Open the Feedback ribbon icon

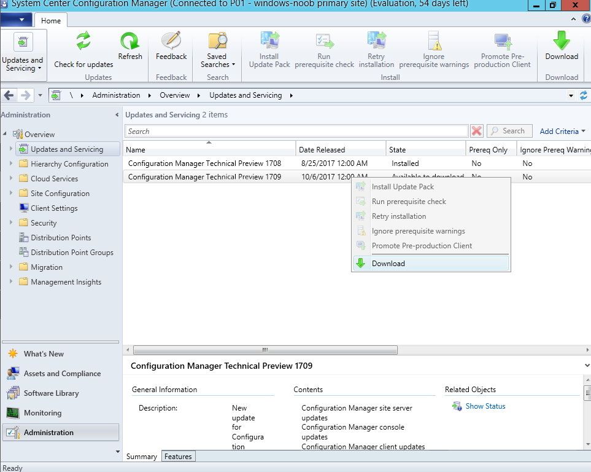coord(171,41)
